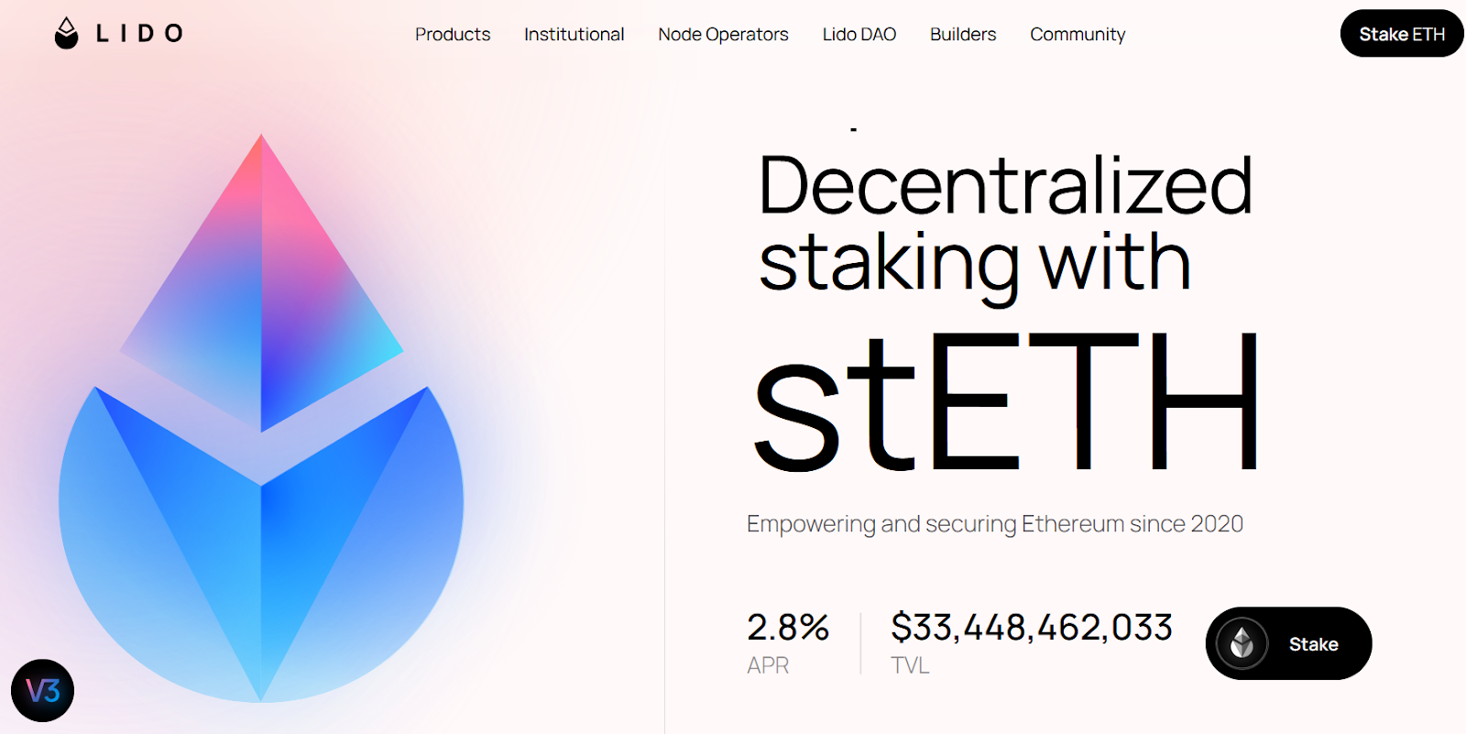Click the large stETH droplet illustration
This screenshot has height=734, width=1466.
pyautogui.click(x=261, y=419)
